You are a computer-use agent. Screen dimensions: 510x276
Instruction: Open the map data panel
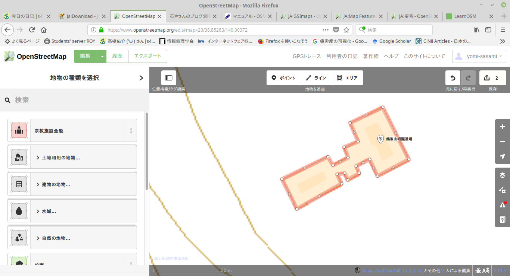pyautogui.click(x=502, y=190)
